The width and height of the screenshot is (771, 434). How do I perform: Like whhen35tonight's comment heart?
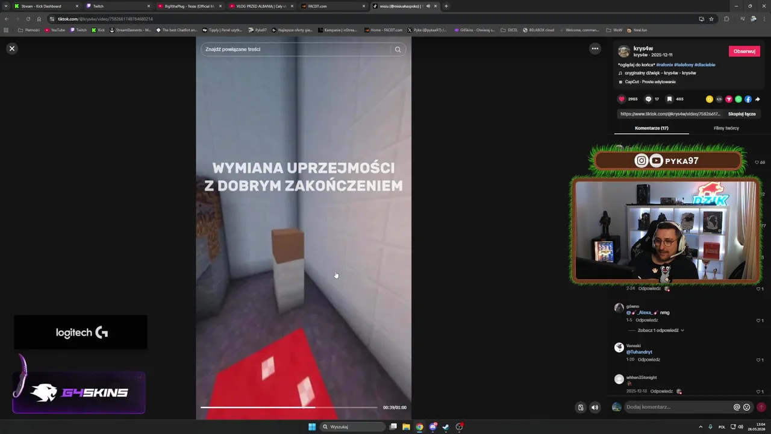760,392
